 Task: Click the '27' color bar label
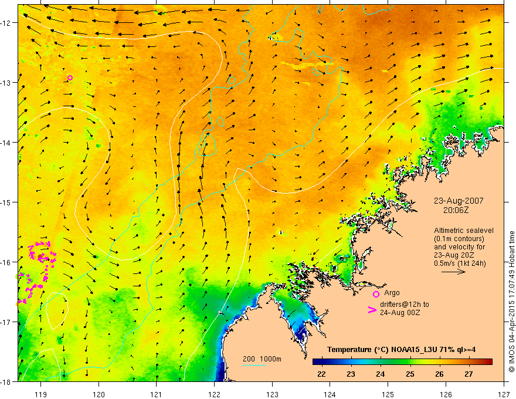pos(469,374)
